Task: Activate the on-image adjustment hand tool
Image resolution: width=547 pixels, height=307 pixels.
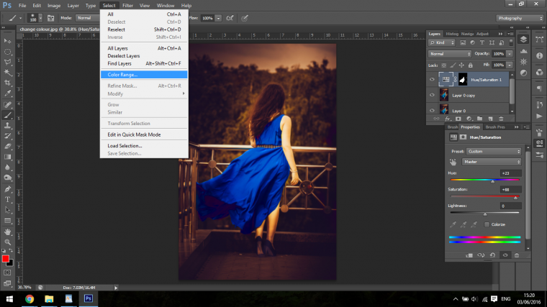Action: tap(453, 162)
